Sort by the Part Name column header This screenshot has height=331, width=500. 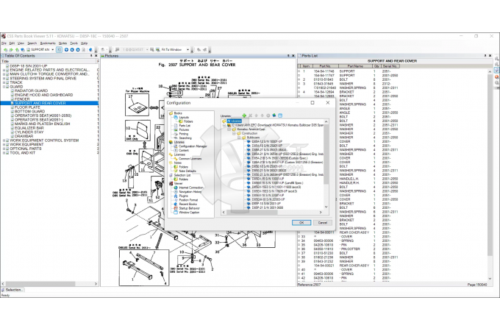[x=355, y=66]
